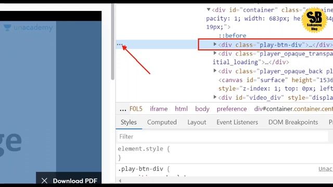This screenshot has width=333, height=187.
Task: Click the .play-btn-div selector
Action: (140, 169)
